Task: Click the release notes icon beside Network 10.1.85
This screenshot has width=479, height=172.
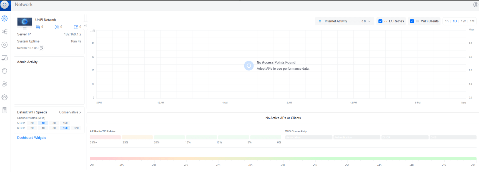Action: pos(41,48)
